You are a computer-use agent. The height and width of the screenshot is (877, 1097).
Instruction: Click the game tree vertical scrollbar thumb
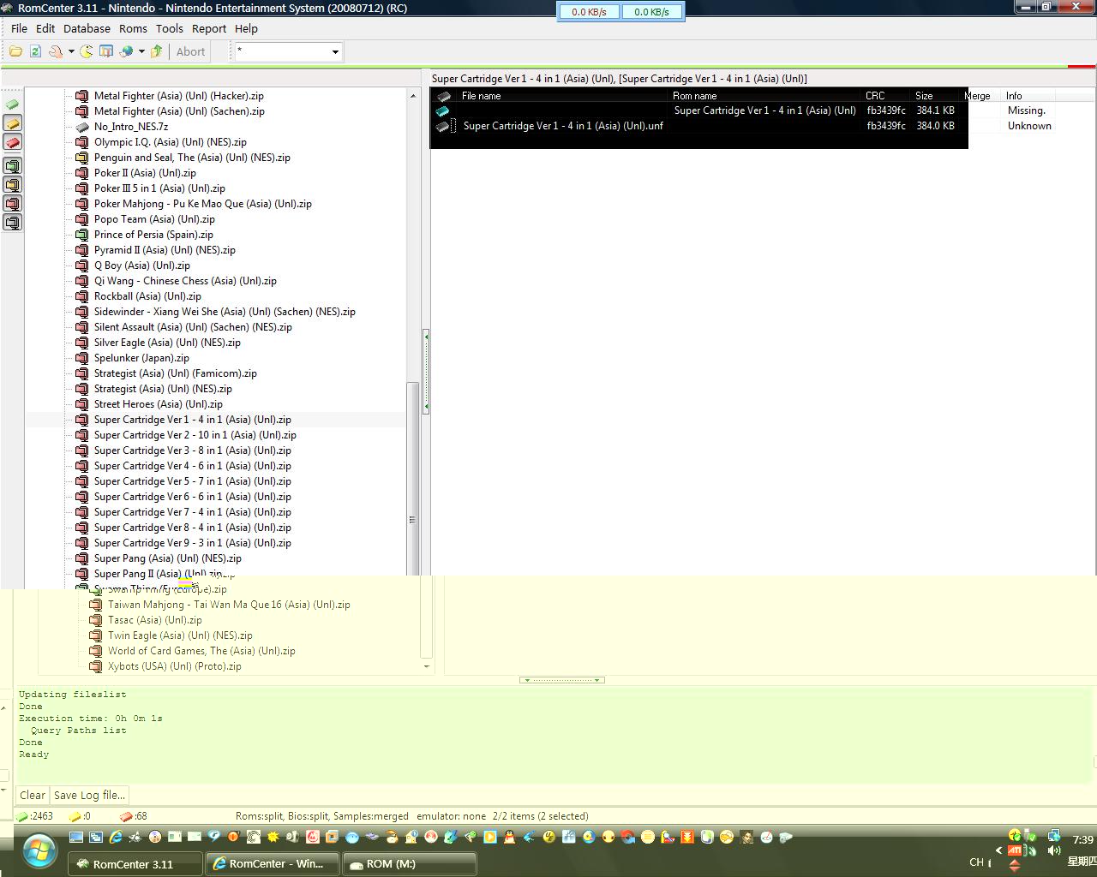(x=412, y=480)
